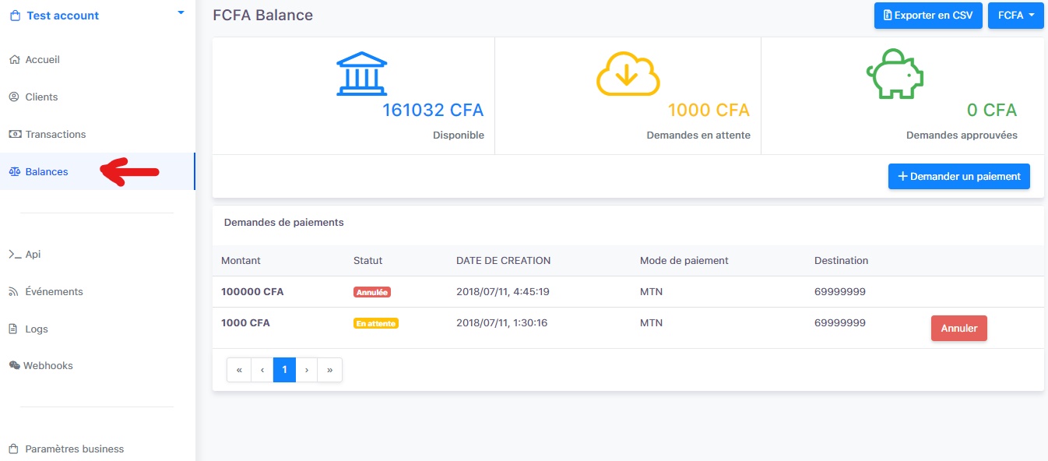
Task: Click the Webhooks chat bubbles icon
Action: (x=14, y=365)
